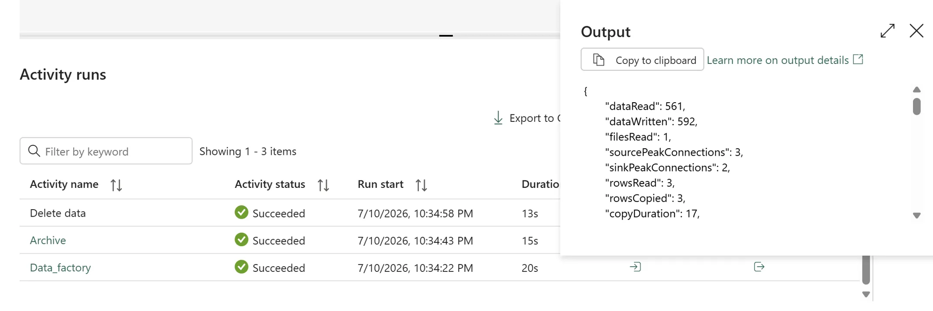933x311 pixels.
Task: Click run start 7/10/2026, 10:34:58 PM
Action: click(415, 214)
